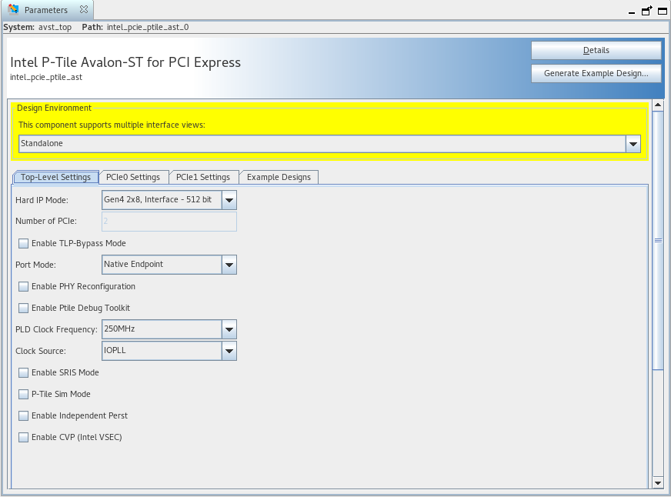The height and width of the screenshot is (497, 671).
Task: Enable Independent Perst checkbox
Action: 24,415
